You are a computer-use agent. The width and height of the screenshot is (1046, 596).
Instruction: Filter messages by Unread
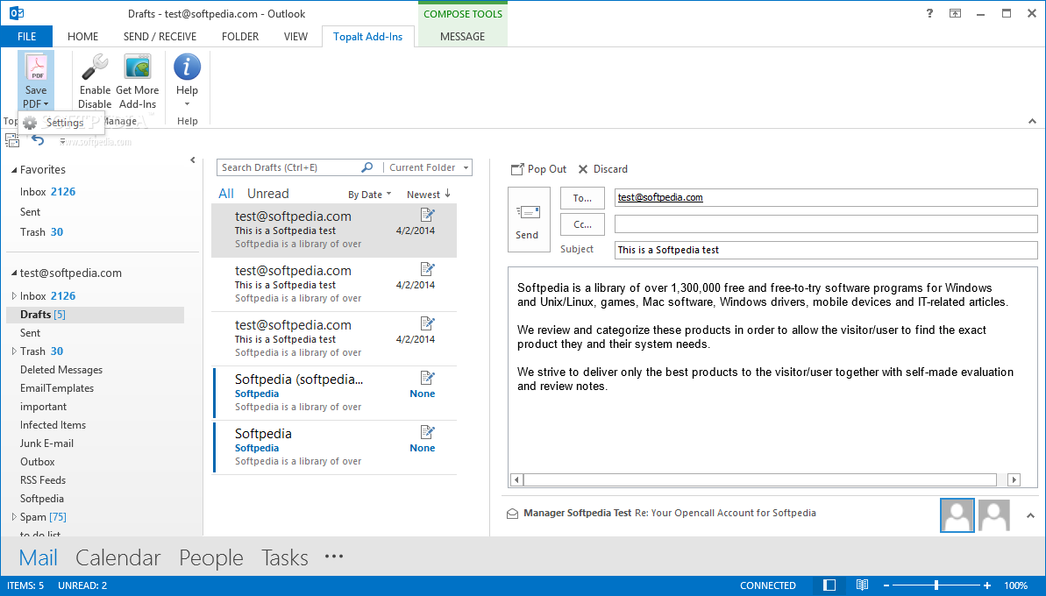(x=268, y=194)
